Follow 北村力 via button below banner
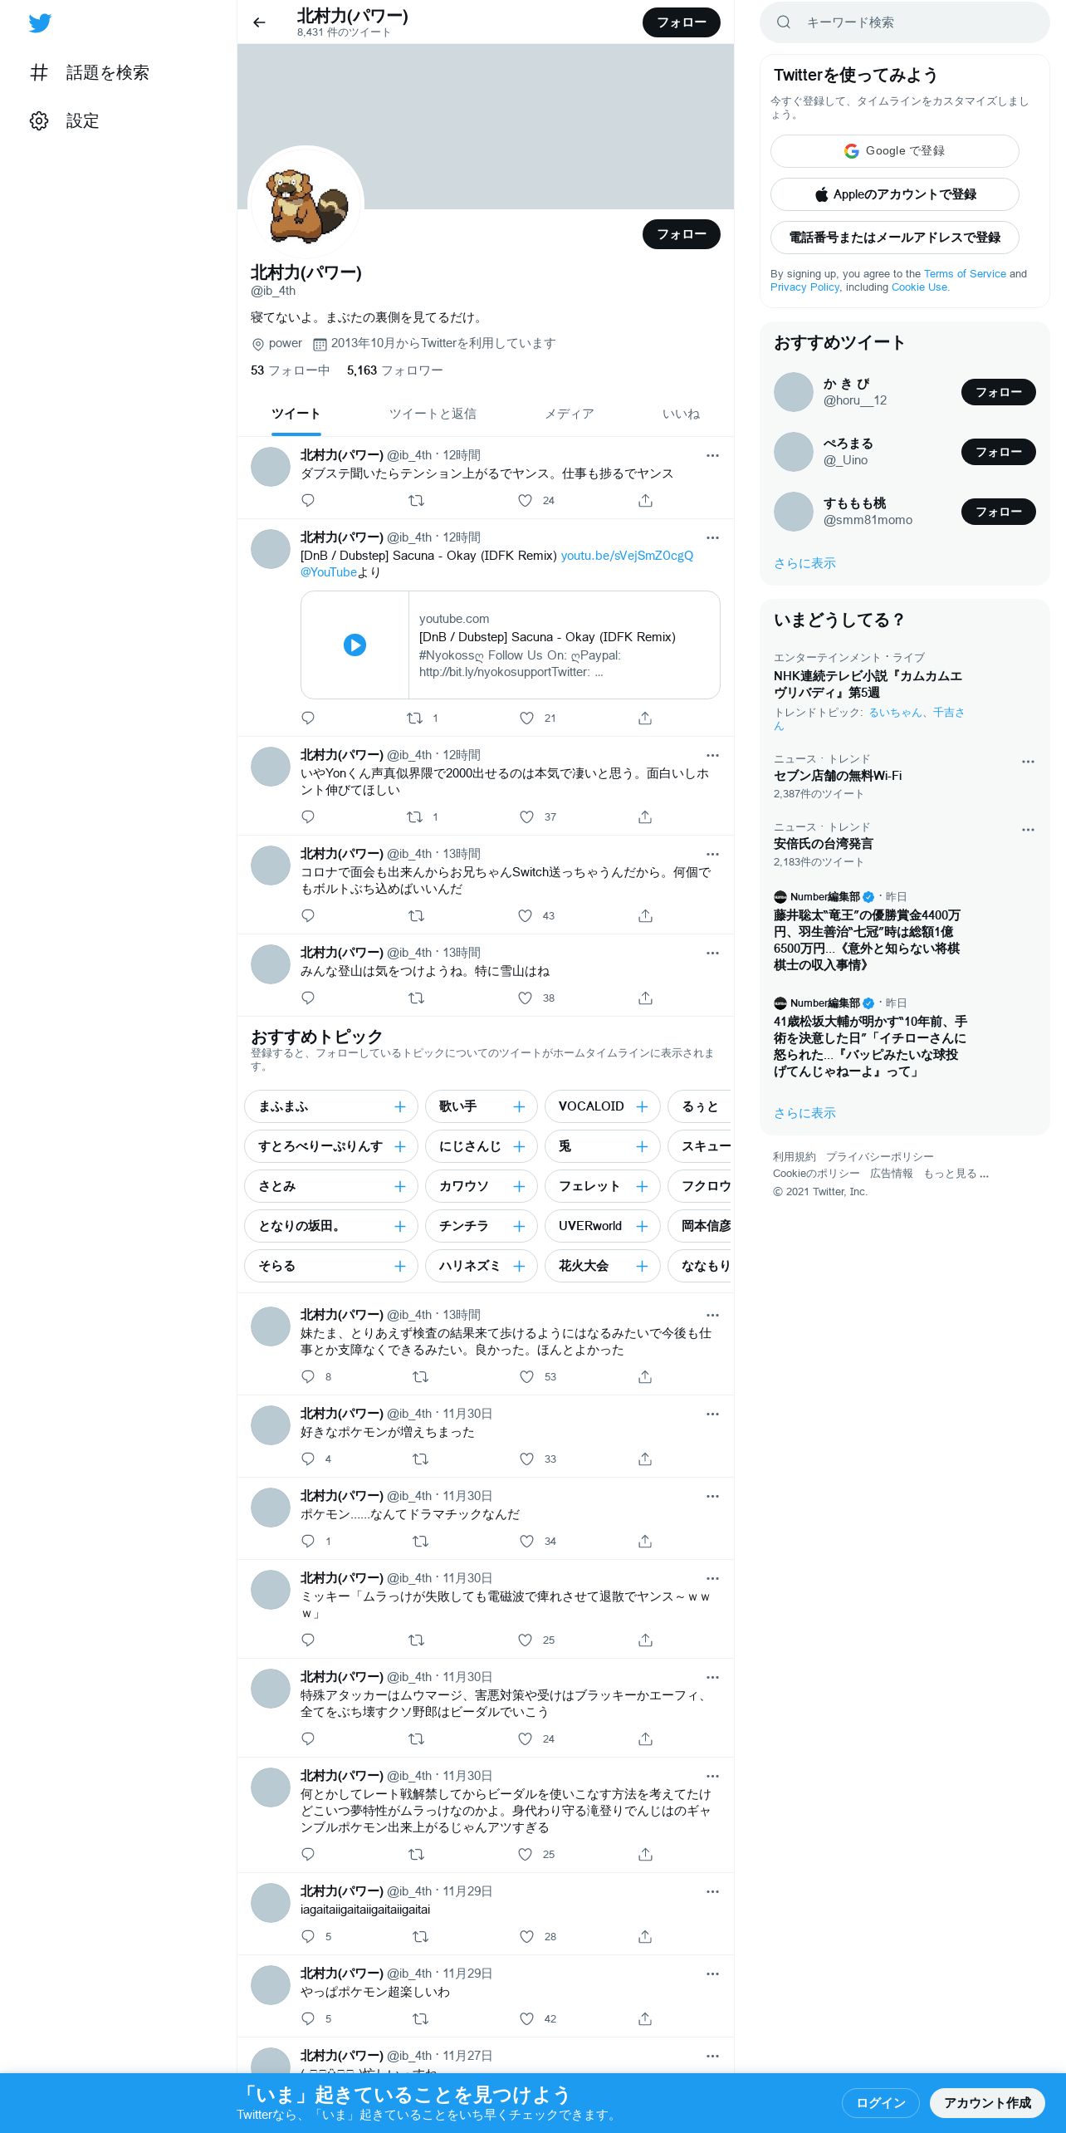1066x2133 pixels. tap(681, 234)
